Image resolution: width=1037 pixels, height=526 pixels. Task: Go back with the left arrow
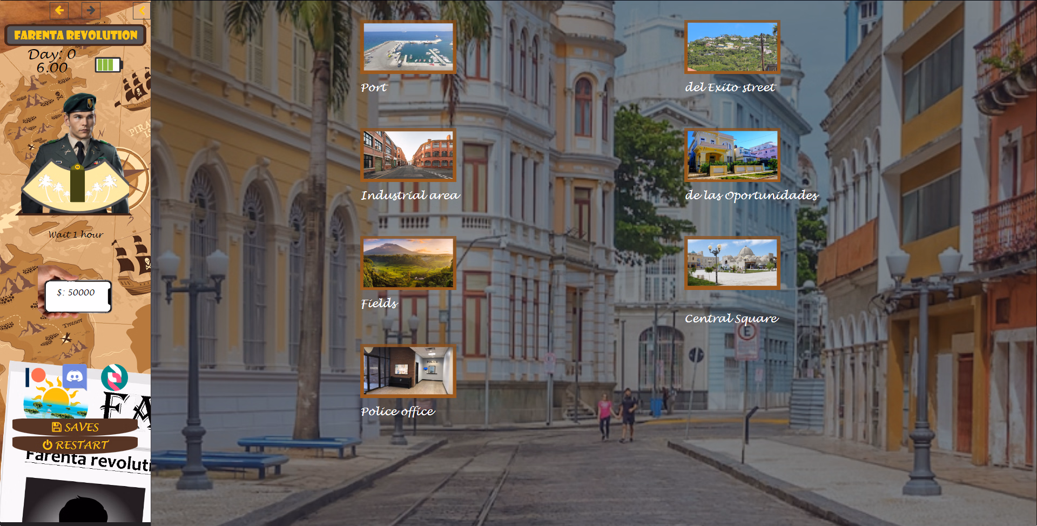tap(59, 10)
